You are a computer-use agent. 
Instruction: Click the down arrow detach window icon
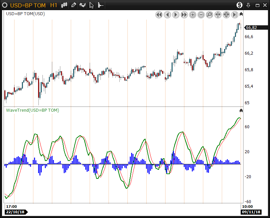coord(248,5)
